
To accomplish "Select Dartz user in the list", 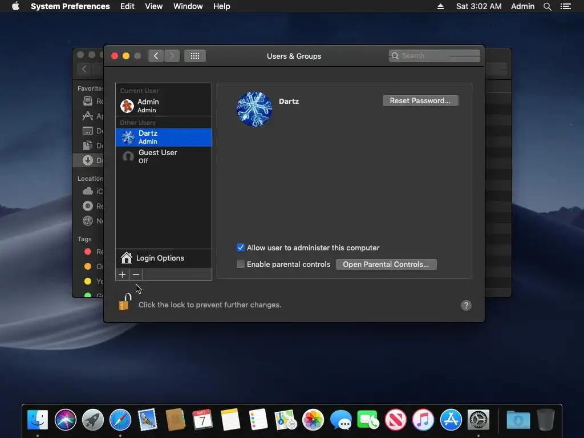I will pos(164,137).
